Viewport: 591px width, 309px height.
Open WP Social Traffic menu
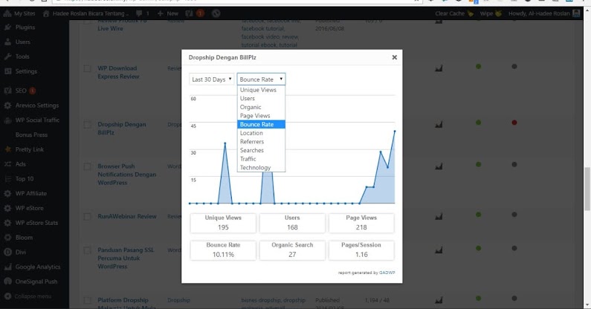click(37, 120)
